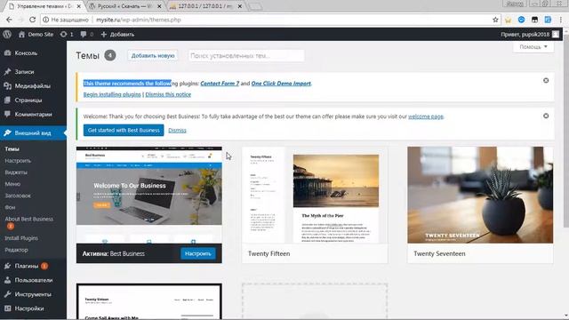Viewport: 569px width, 320px height.
Task: Open Contact Form 7 plugin link
Action: point(220,84)
